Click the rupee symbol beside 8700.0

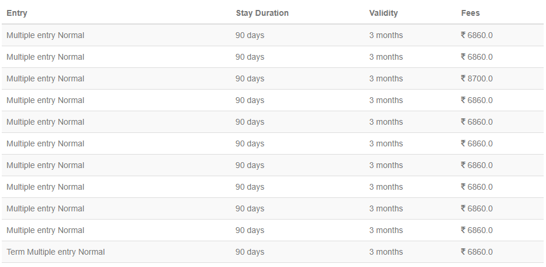pos(463,78)
